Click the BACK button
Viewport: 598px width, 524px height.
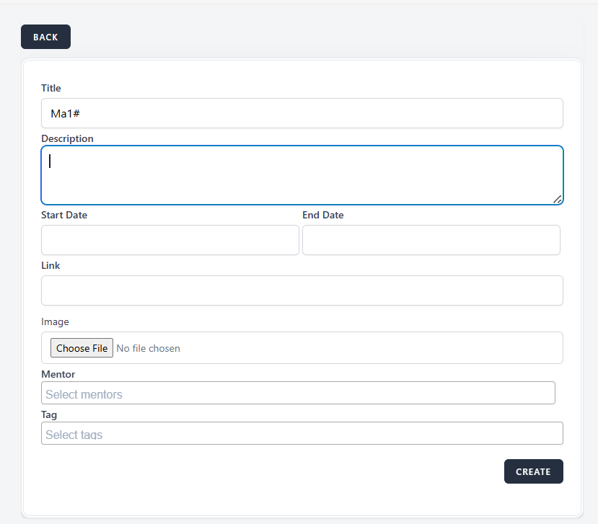coord(45,37)
